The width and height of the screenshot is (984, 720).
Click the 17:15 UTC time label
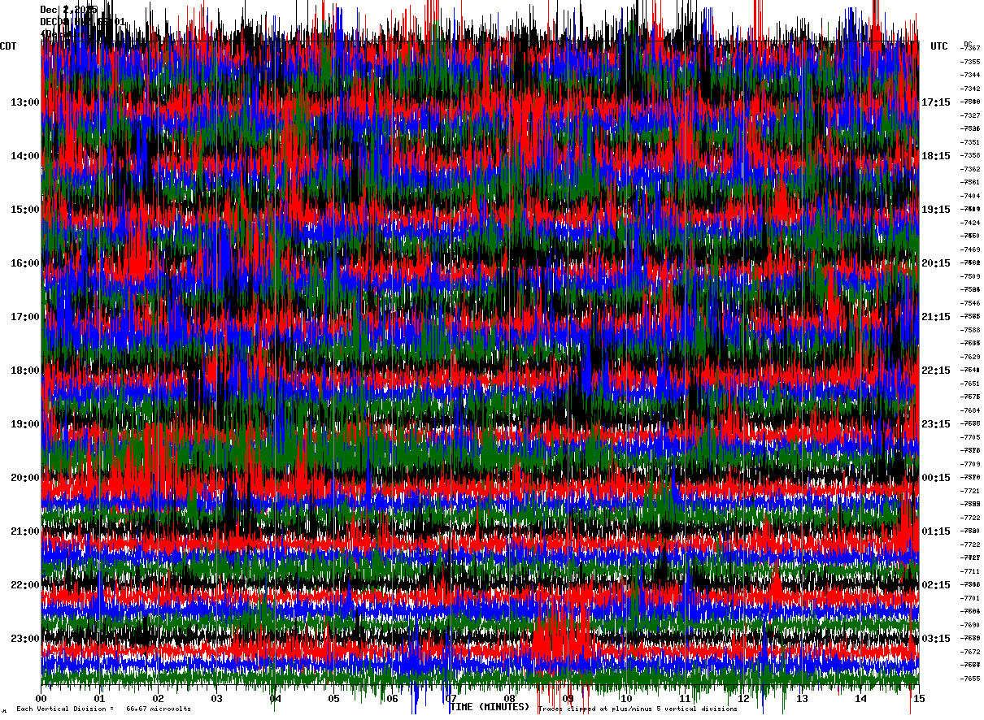(x=936, y=102)
